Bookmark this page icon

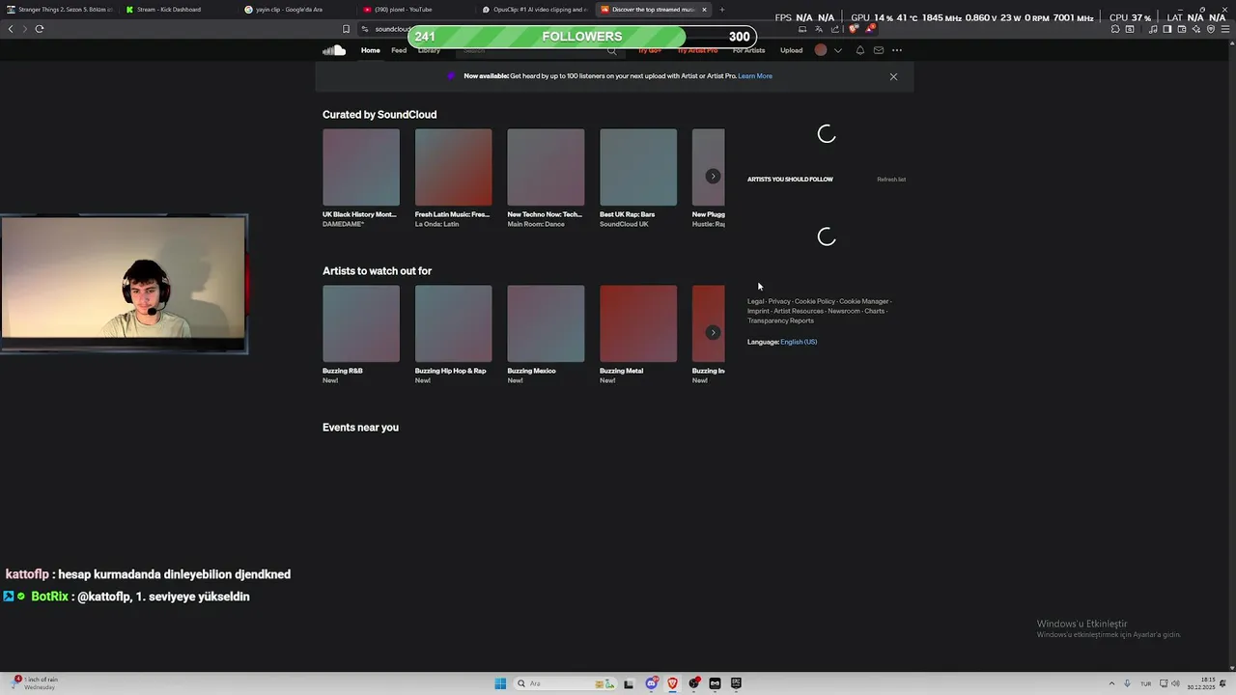click(x=346, y=29)
